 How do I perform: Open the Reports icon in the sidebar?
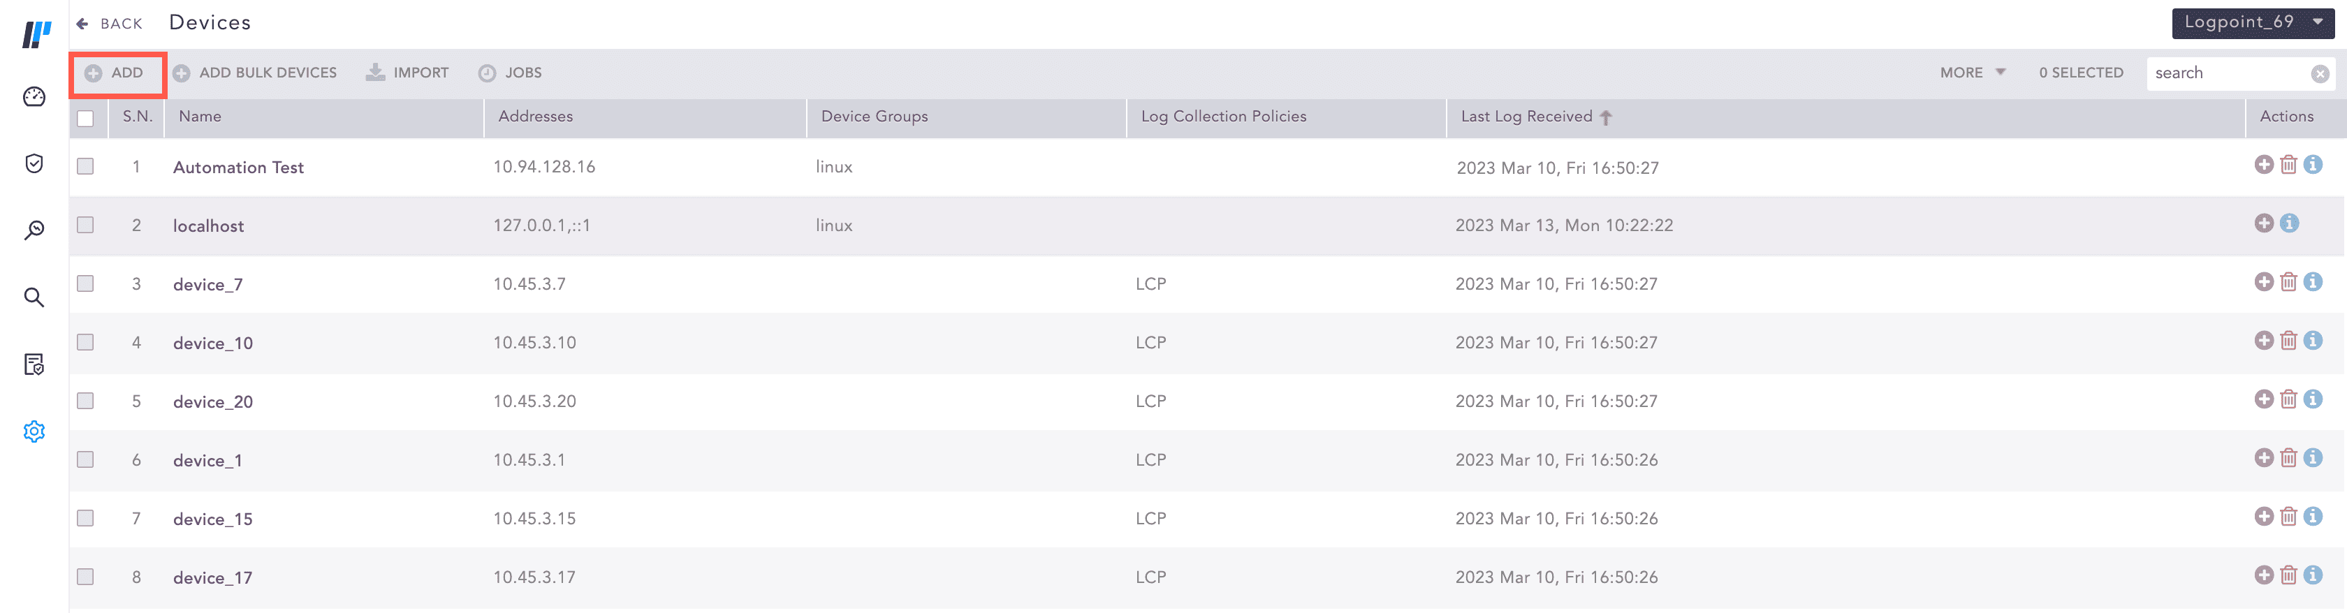coord(34,364)
